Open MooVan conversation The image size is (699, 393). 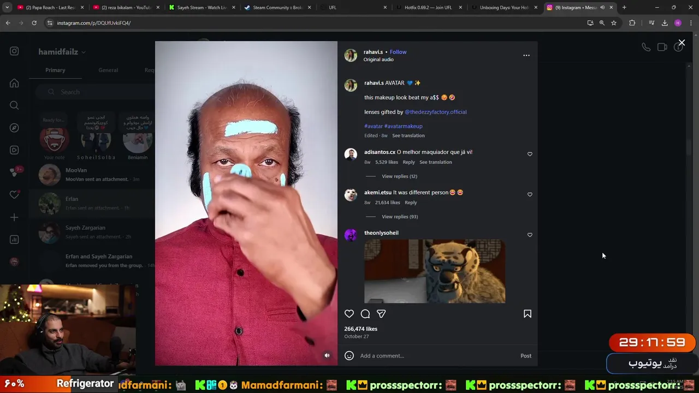click(x=92, y=175)
